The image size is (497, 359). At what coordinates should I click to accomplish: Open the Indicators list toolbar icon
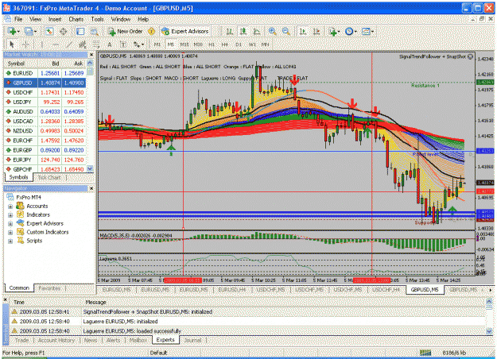[x=334, y=31]
